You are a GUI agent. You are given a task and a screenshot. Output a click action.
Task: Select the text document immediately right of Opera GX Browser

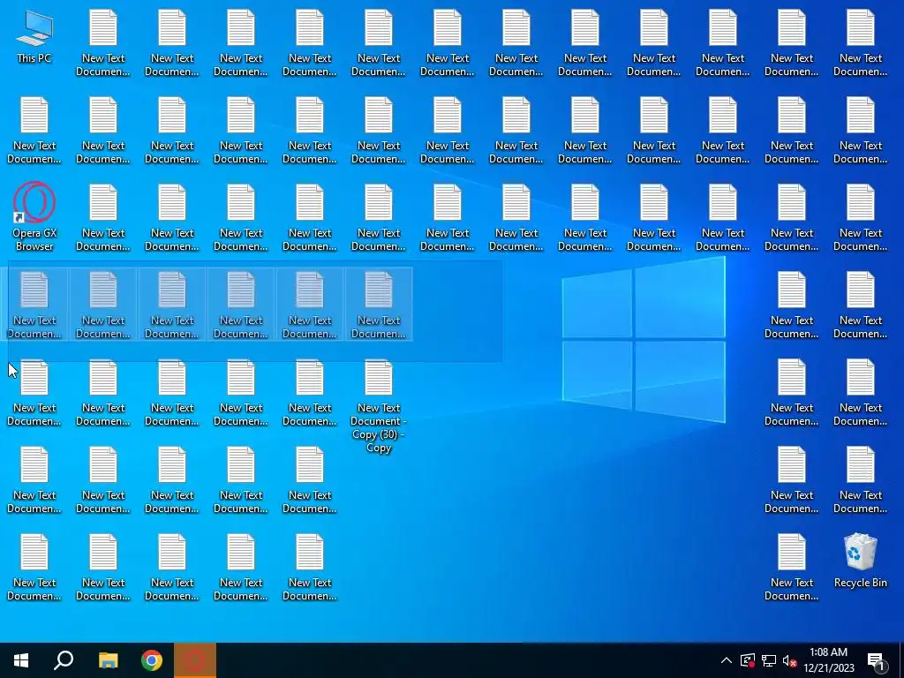click(x=103, y=218)
